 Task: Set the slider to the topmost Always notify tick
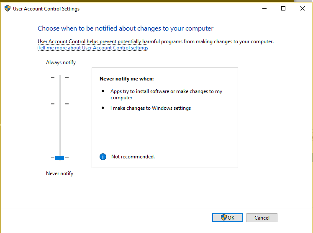tap(60, 77)
